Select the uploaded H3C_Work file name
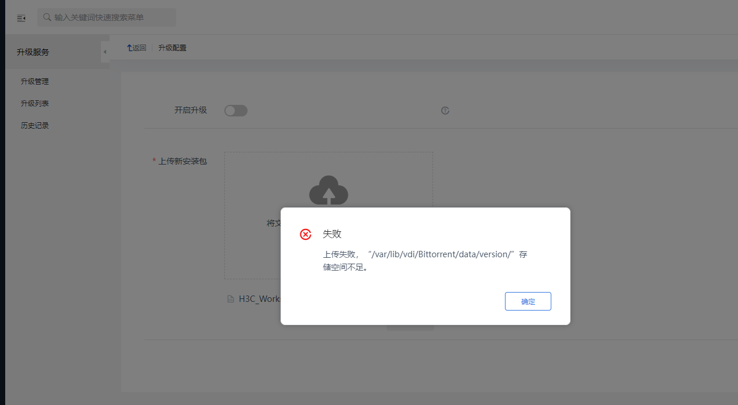 pyautogui.click(x=260, y=299)
